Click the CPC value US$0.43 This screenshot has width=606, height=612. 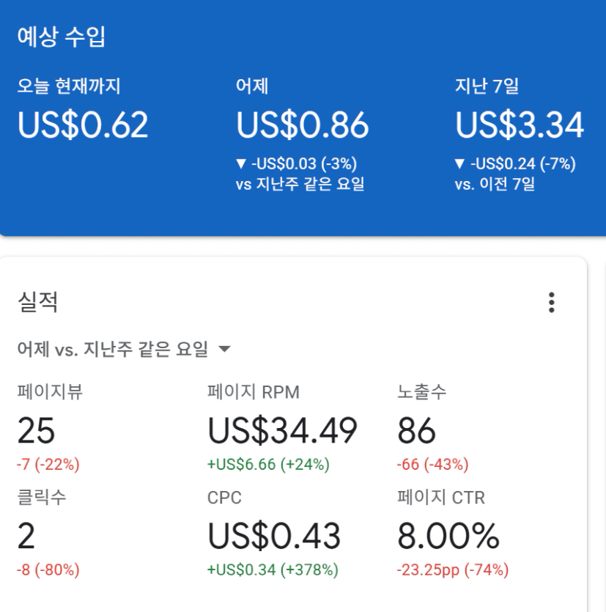(274, 537)
